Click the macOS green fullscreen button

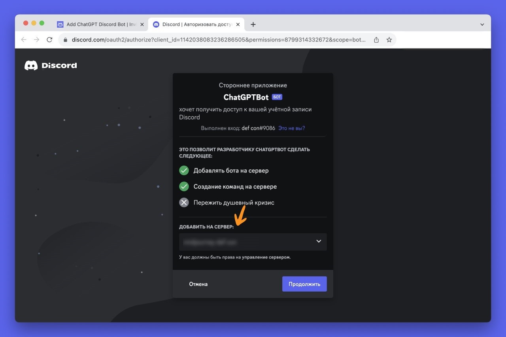[x=42, y=23]
